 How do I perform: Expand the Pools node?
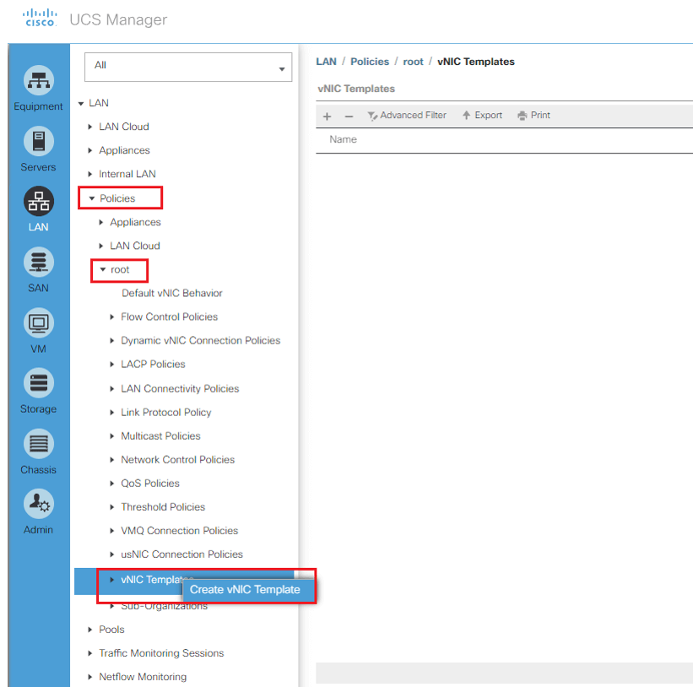[90, 630]
